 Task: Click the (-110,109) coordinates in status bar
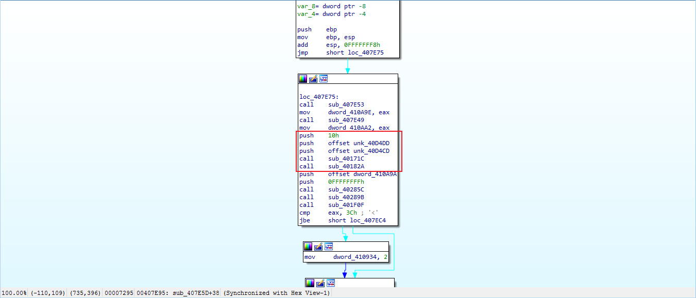click(48, 293)
